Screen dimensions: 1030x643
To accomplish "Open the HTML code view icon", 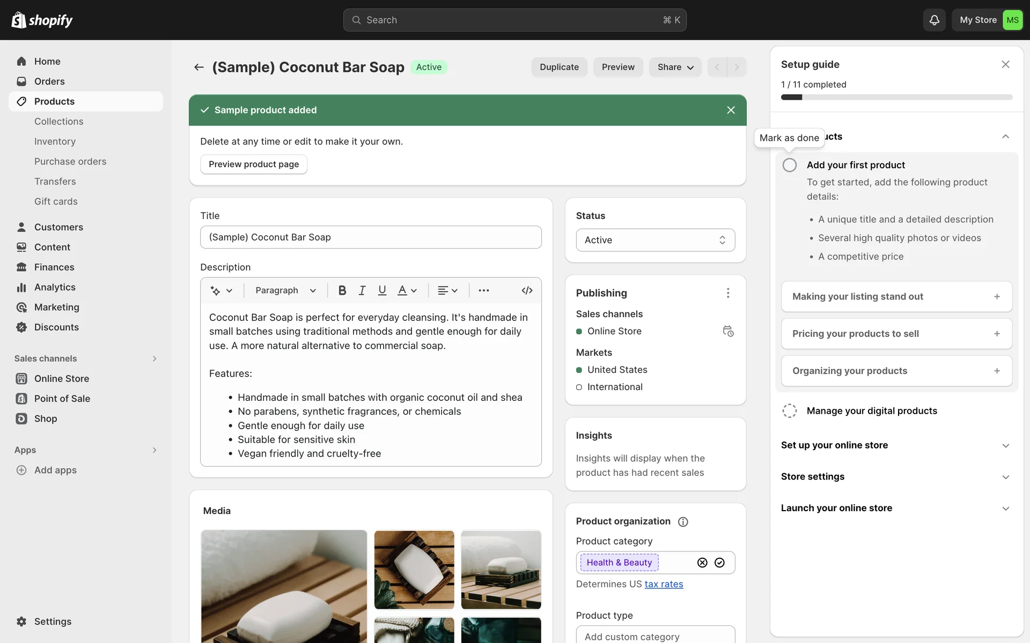I will pos(527,290).
